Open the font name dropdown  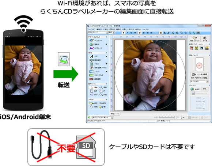point(98,32)
